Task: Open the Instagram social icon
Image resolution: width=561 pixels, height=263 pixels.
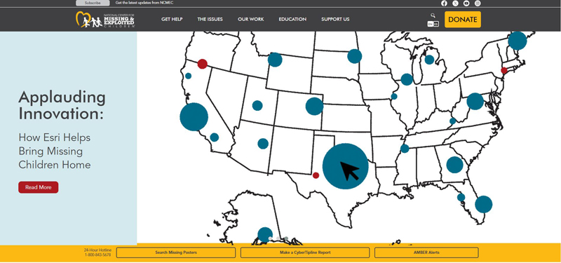Action: [x=478, y=4]
